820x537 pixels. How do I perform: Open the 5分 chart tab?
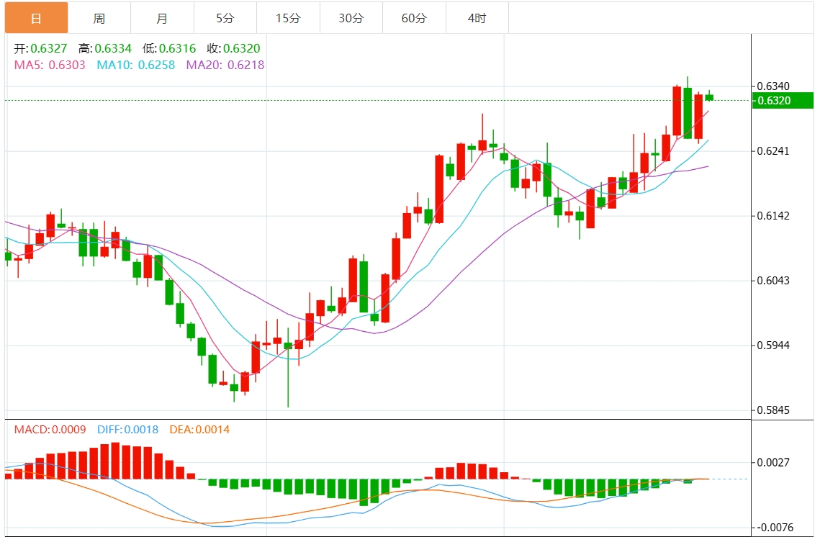coord(225,18)
